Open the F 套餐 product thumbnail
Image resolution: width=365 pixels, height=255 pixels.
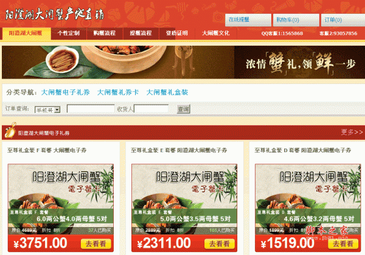[61, 208]
